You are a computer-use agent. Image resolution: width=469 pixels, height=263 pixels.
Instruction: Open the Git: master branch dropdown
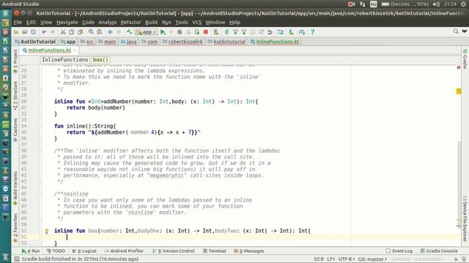click(372, 259)
